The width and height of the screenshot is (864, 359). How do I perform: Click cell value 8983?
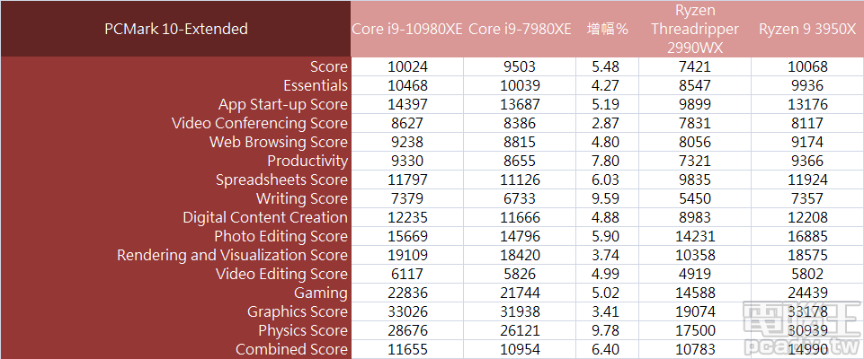tap(695, 218)
